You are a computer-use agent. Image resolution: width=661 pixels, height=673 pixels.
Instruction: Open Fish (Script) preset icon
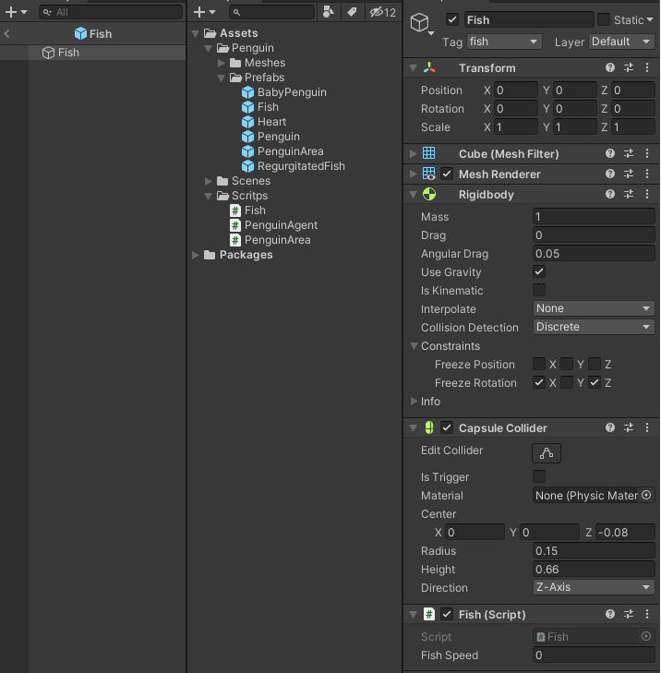629,614
